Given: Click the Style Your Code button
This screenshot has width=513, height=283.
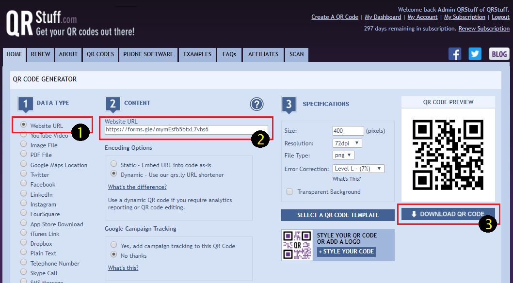Looking at the screenshot, I should (347, 252).
